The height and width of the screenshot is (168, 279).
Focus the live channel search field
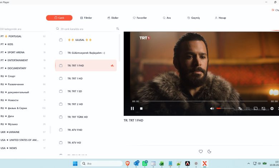pos(87,29)
